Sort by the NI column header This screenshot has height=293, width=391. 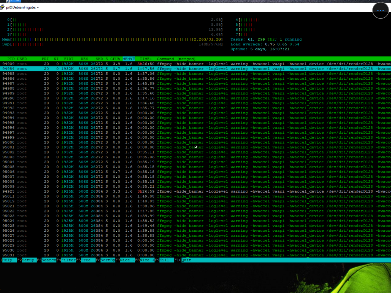56,59
